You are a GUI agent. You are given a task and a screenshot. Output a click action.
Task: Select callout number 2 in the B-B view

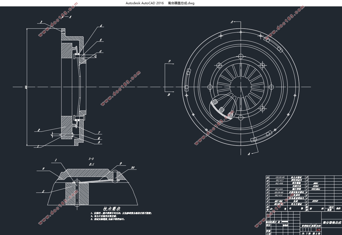(43, 191)
